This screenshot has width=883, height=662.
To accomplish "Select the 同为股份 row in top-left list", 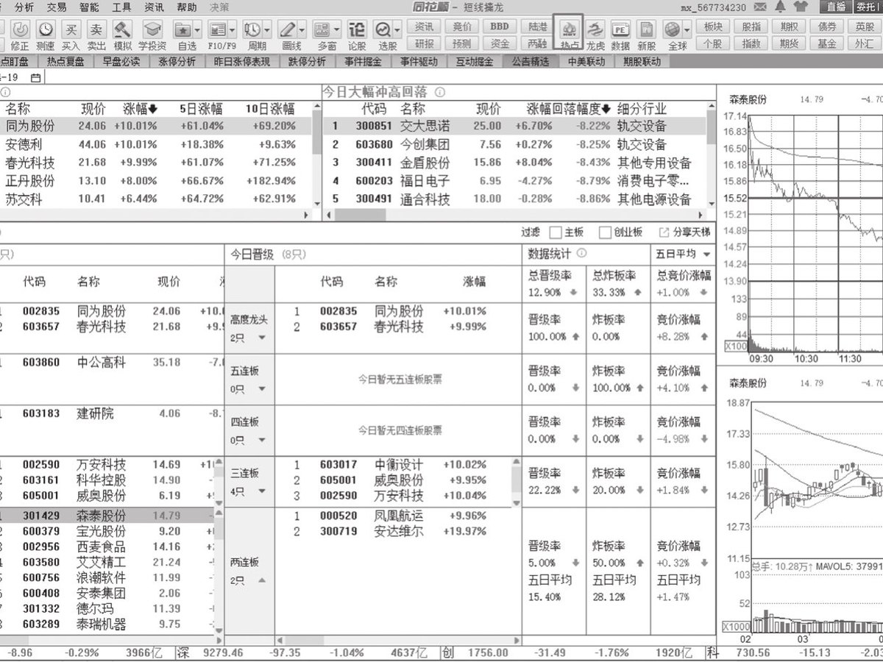I will click(155, 127).
